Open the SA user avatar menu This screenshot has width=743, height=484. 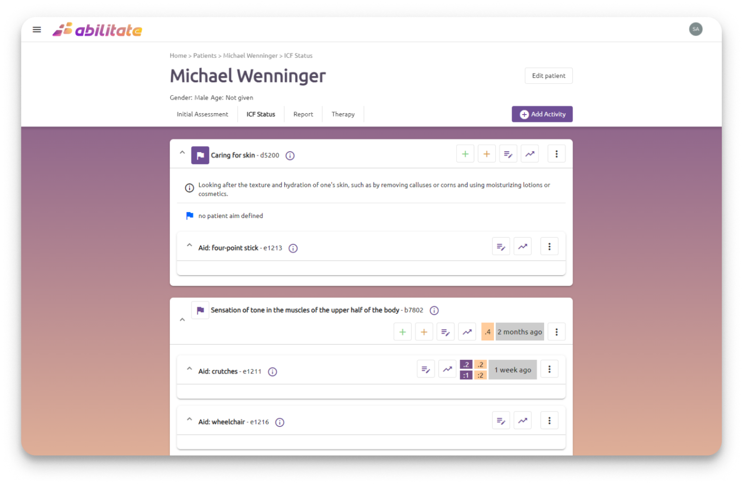pos(696,29)
